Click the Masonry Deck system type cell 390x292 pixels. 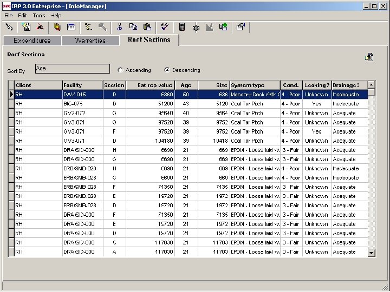255,94
